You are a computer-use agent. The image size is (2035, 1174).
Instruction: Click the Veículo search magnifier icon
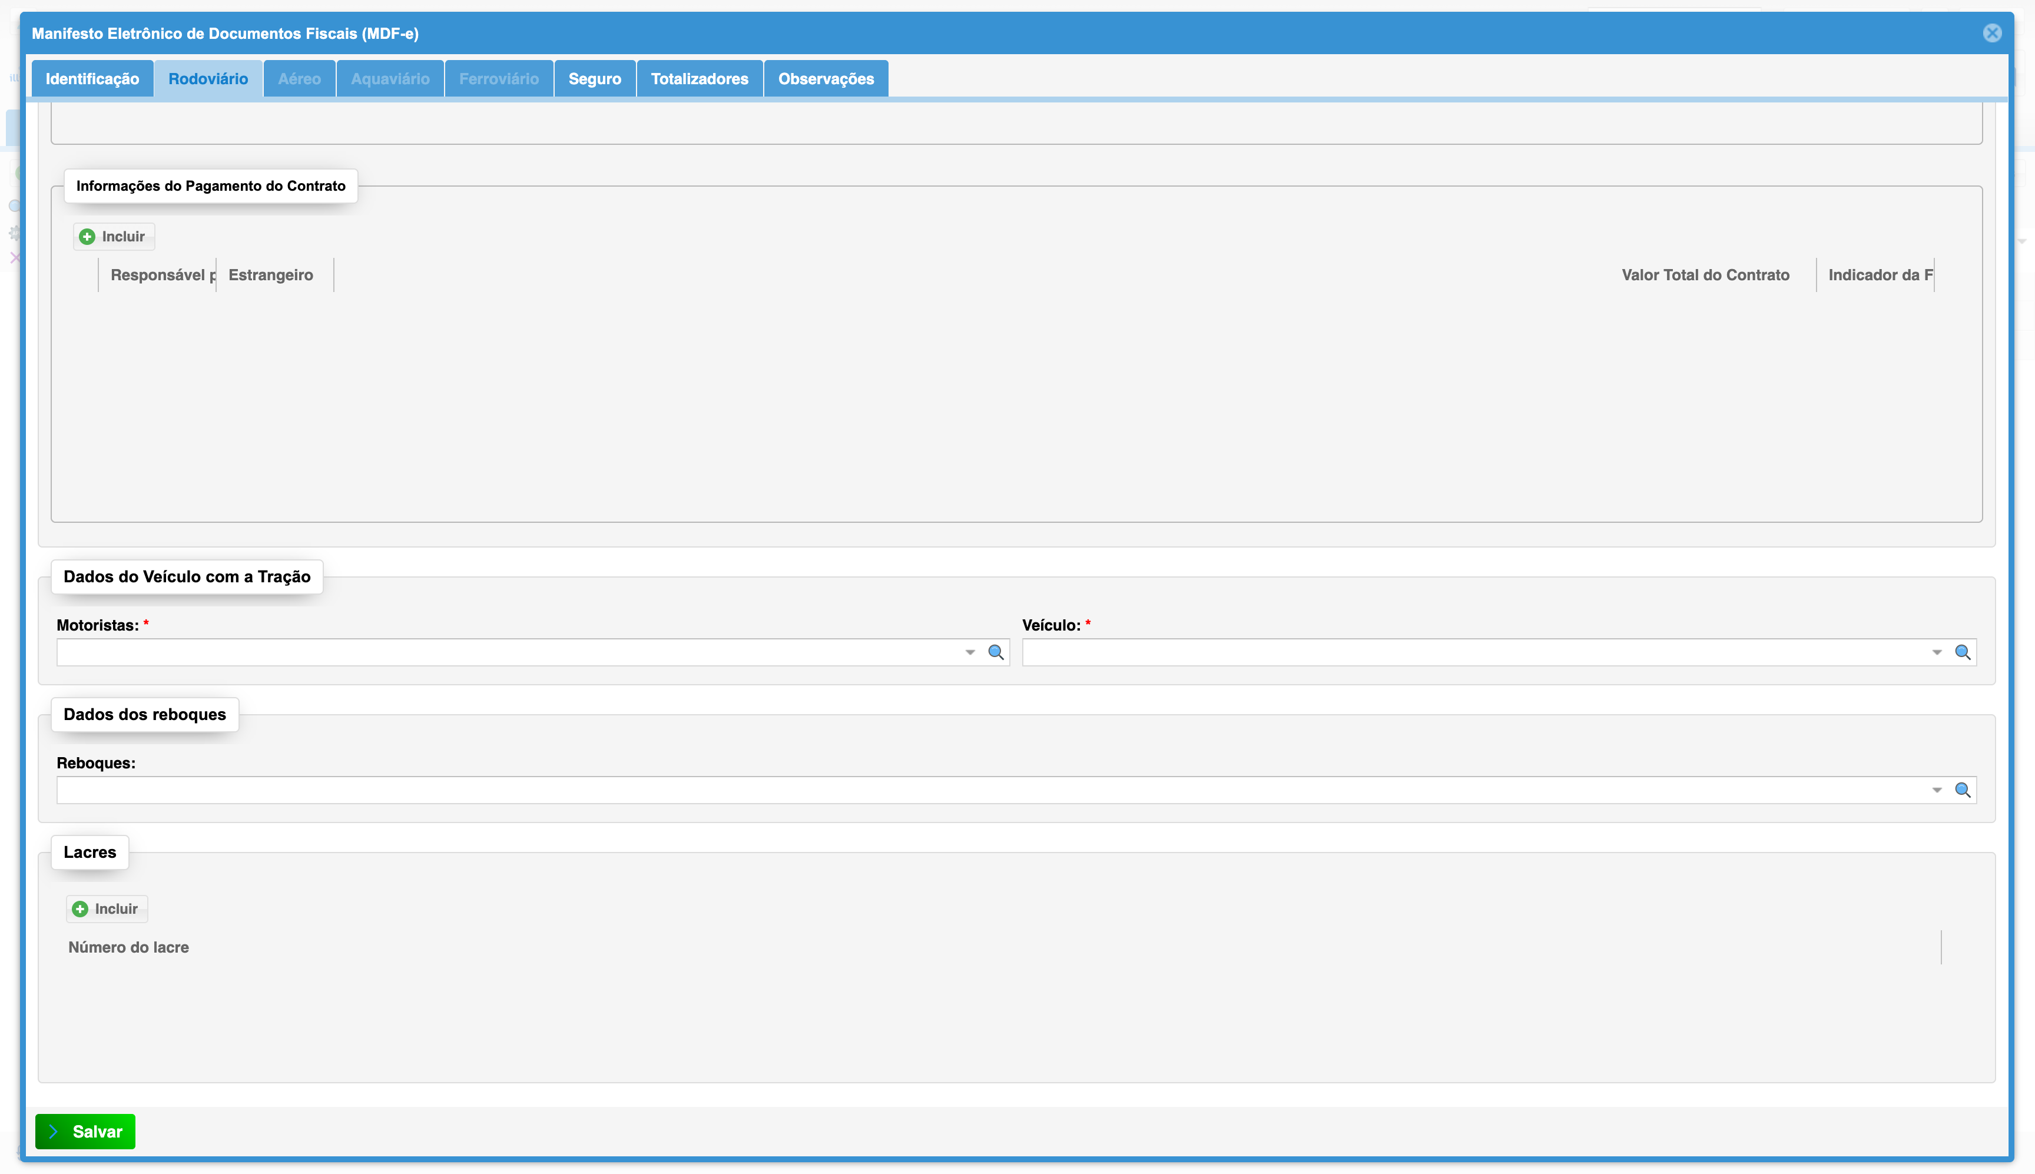click(x=1963, y=652)
